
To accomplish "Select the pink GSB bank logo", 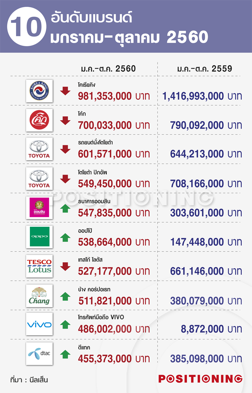I will point(39,207).
